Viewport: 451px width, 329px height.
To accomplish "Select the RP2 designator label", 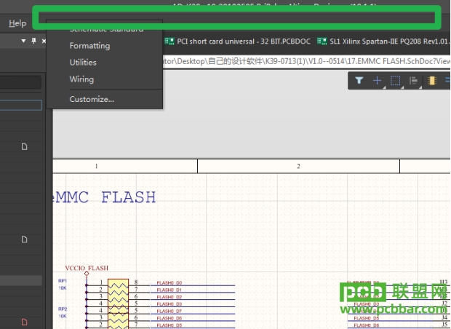I will [63, 309].
